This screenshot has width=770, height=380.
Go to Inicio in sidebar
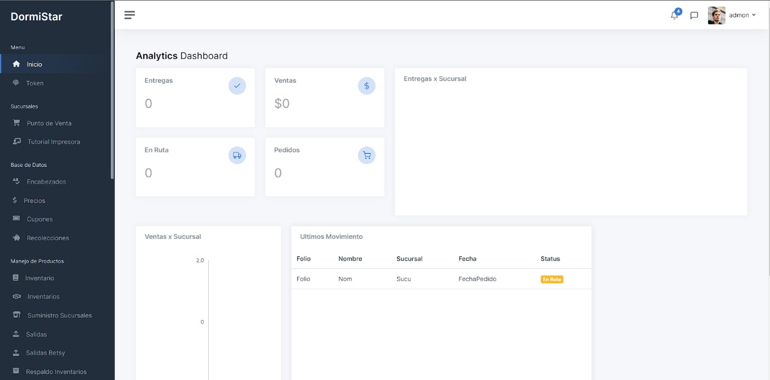[x=34, y=64]
